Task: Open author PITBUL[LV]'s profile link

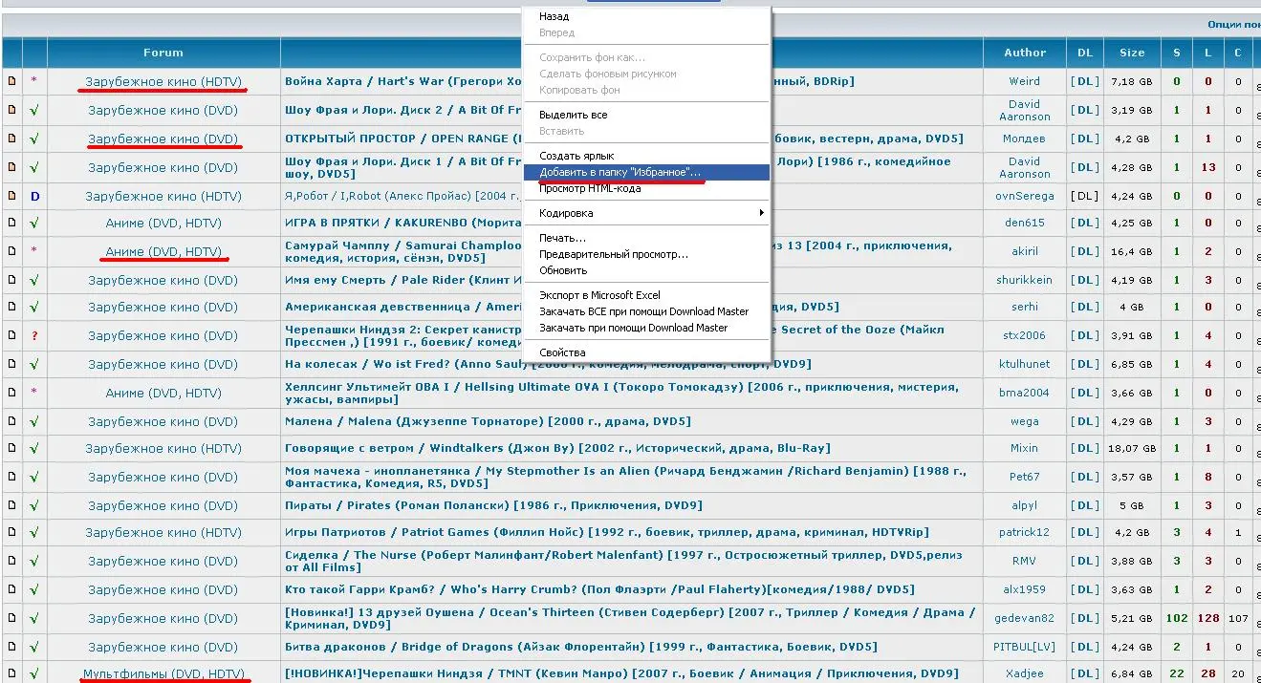Action: pos(1025,647)
